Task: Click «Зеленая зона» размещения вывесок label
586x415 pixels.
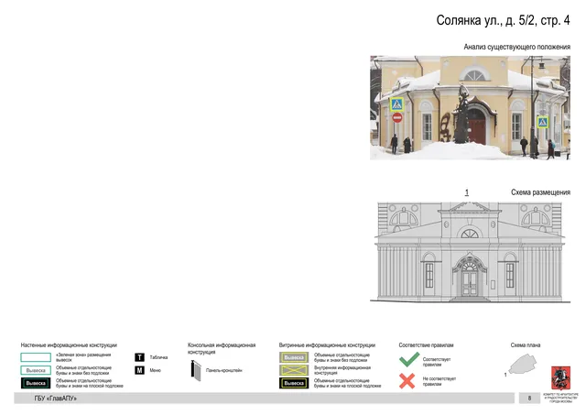Action: tap(83, 357)
